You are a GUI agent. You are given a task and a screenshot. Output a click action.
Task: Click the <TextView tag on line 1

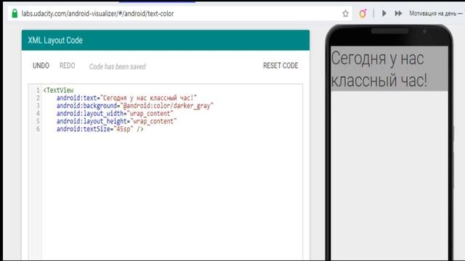58,90
